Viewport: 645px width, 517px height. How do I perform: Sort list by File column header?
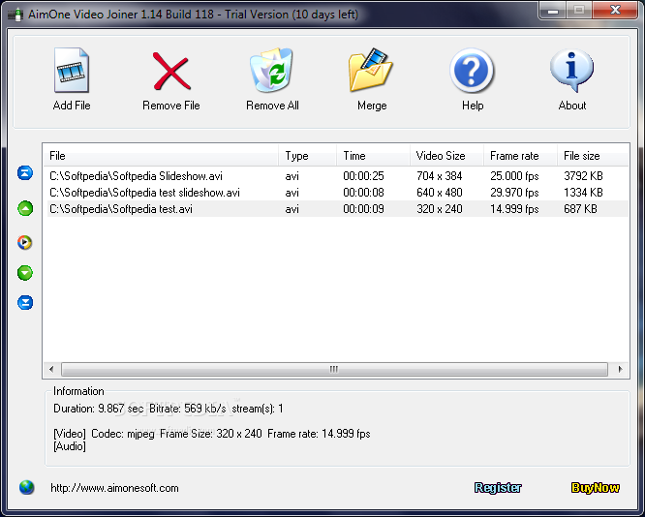161,156
